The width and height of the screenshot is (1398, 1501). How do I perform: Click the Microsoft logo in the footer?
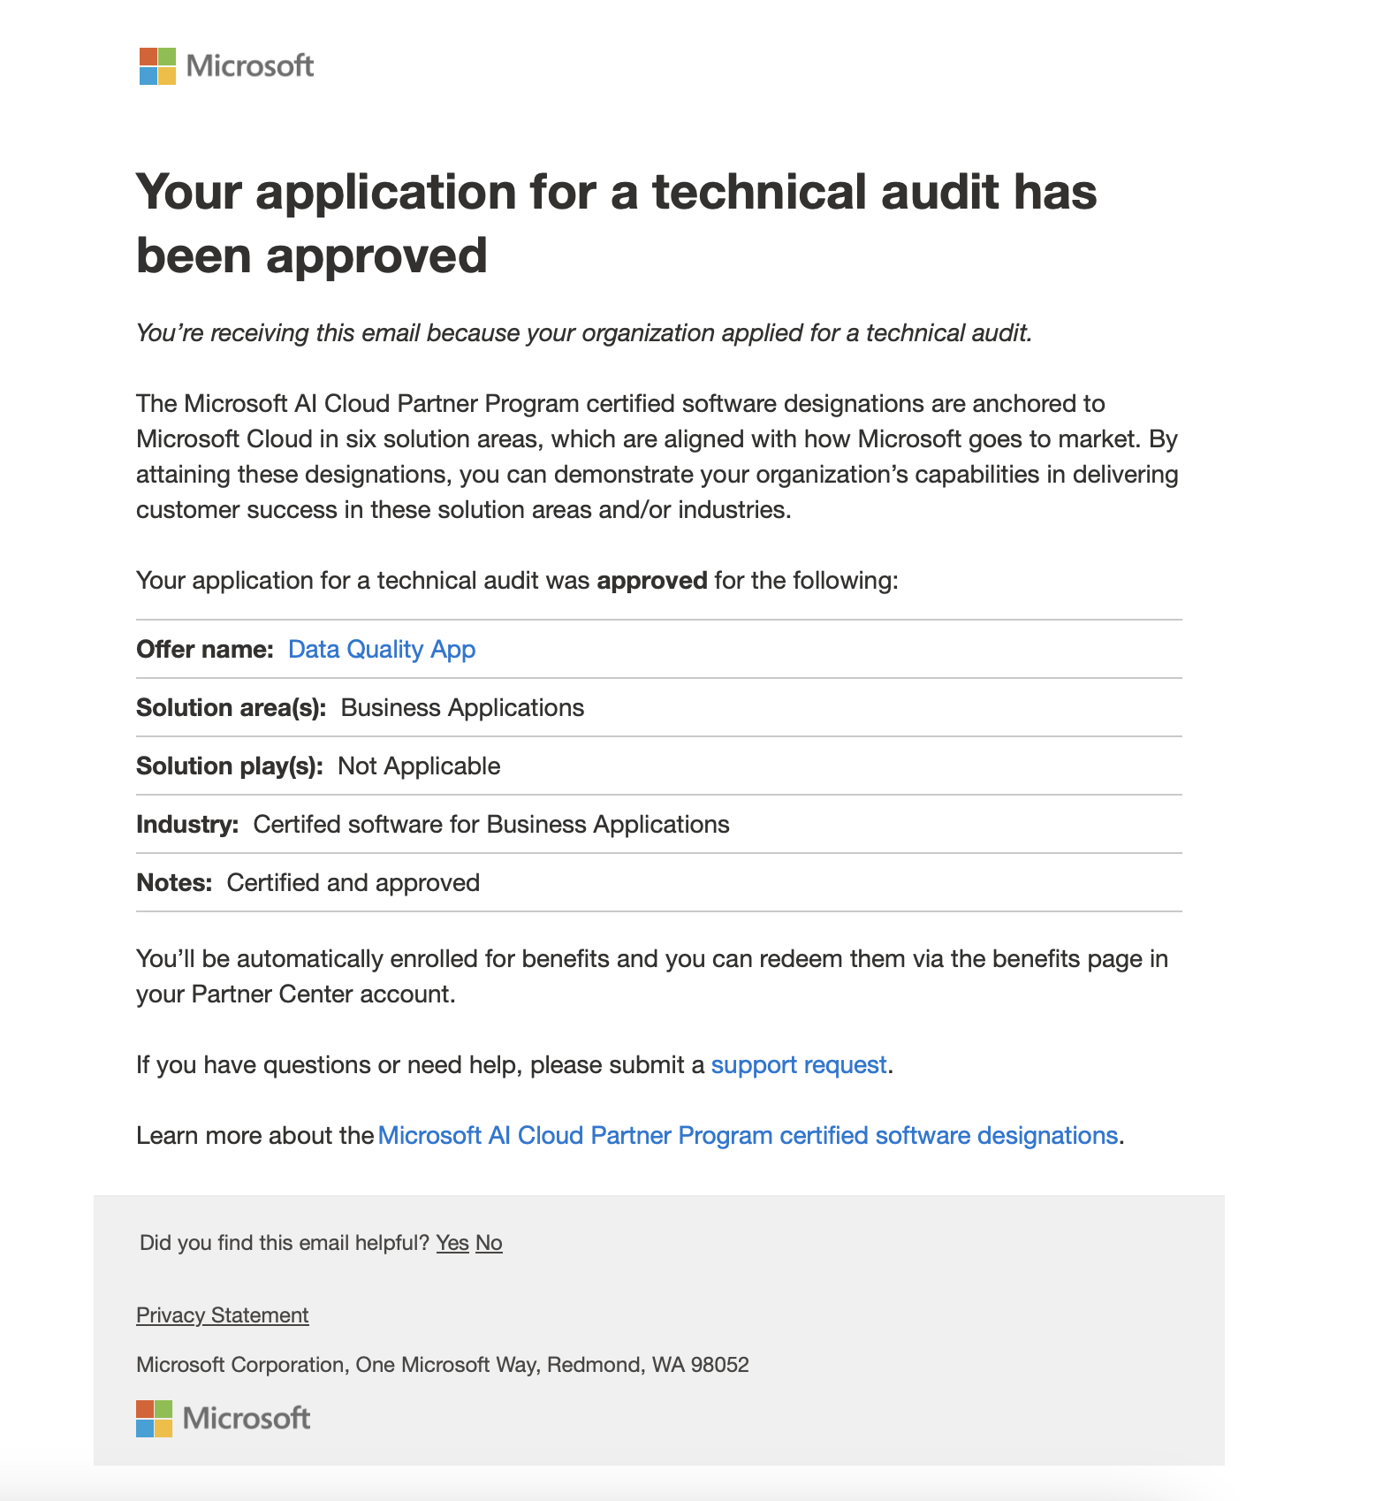click(x=224, y=1419)
